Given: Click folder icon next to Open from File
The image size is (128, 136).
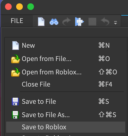Looking at the screenshot, I should pyautogui.click(x=15, y=59).
